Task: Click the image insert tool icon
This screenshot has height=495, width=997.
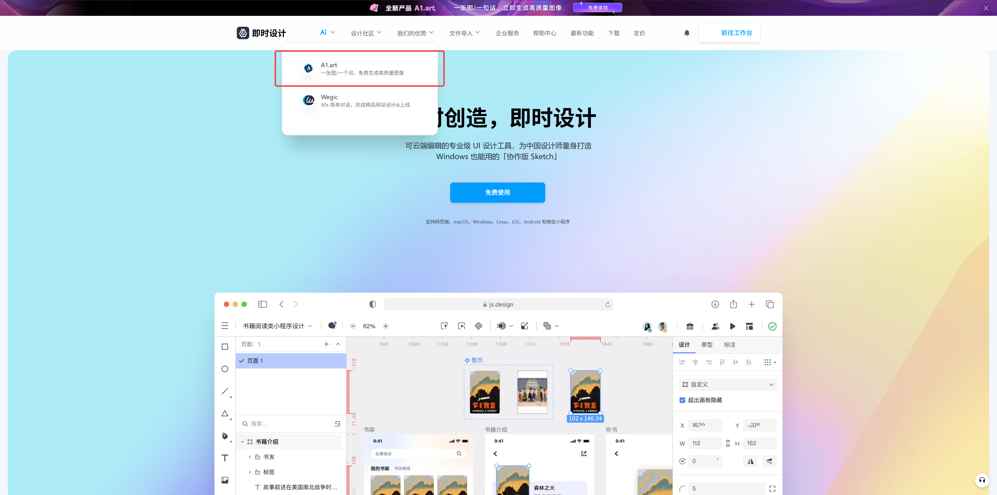Action: 225,480
